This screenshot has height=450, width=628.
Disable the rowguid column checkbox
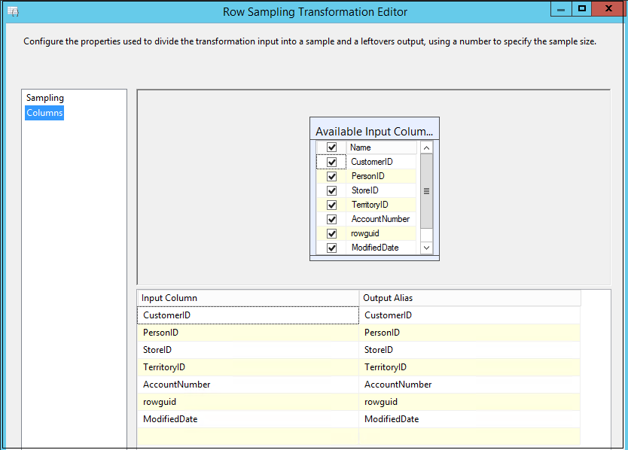pyautogui.click(x=332, y=234)
